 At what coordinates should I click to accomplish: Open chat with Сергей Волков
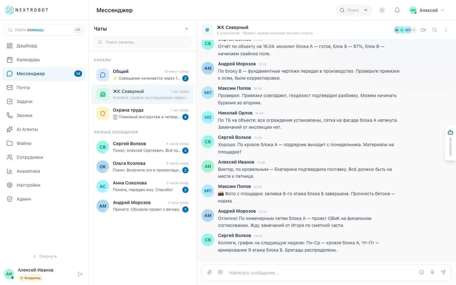point(142,147)
